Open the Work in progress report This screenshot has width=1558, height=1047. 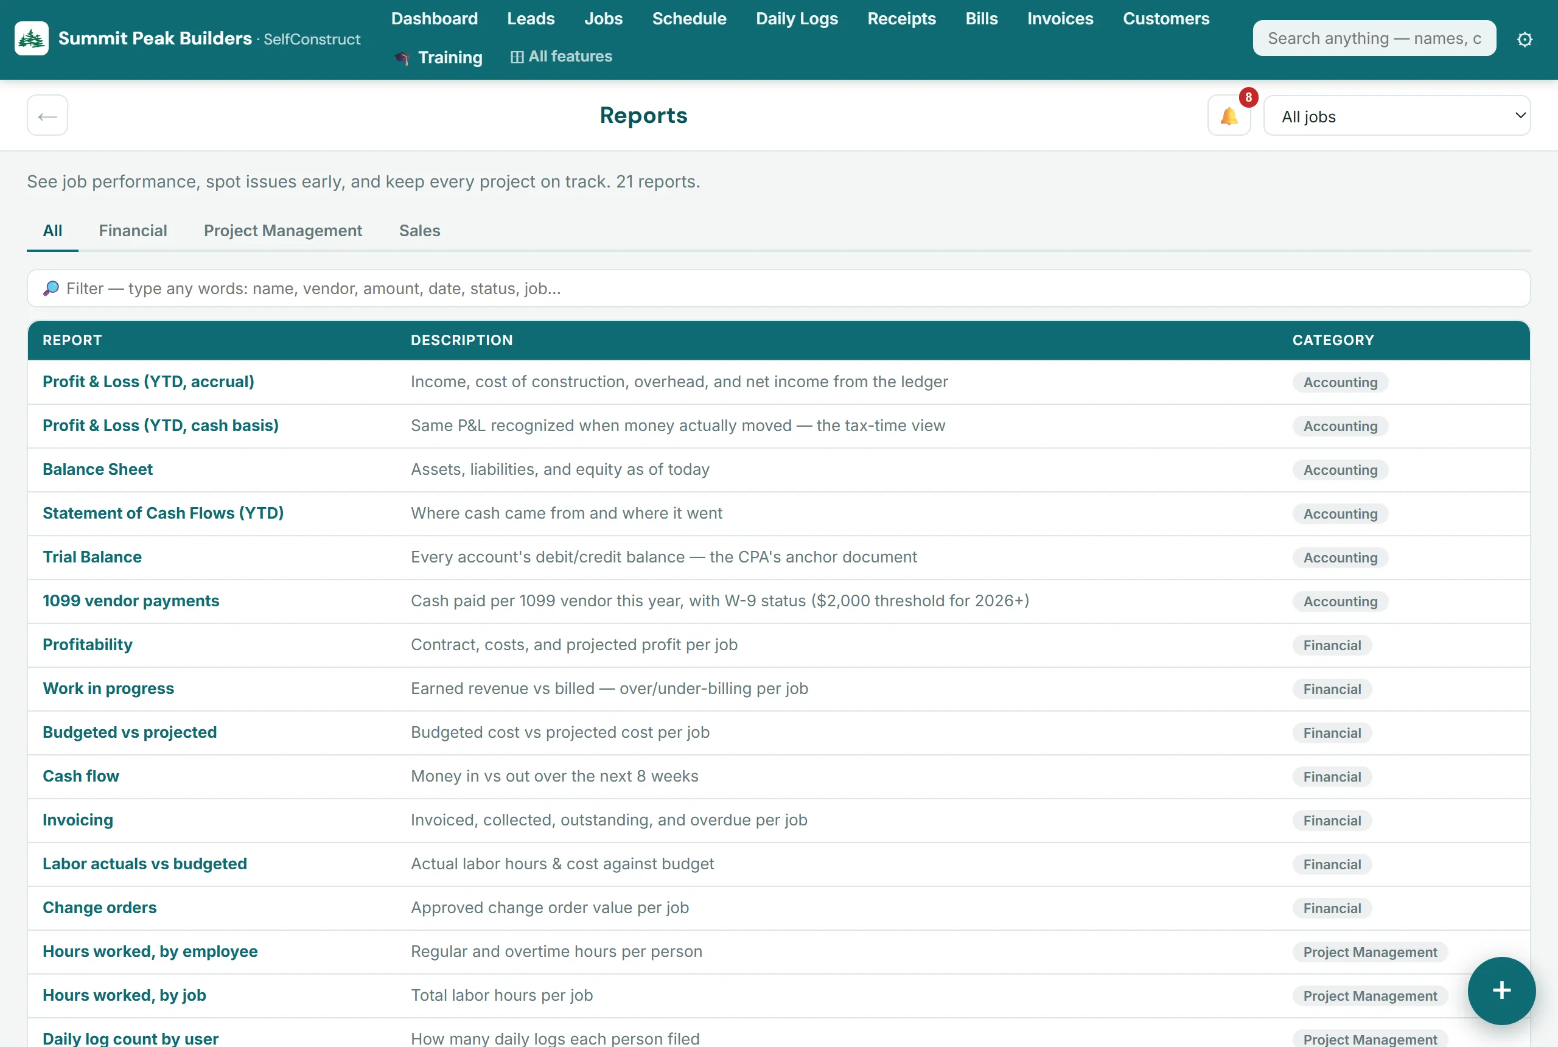coord(108,688)
